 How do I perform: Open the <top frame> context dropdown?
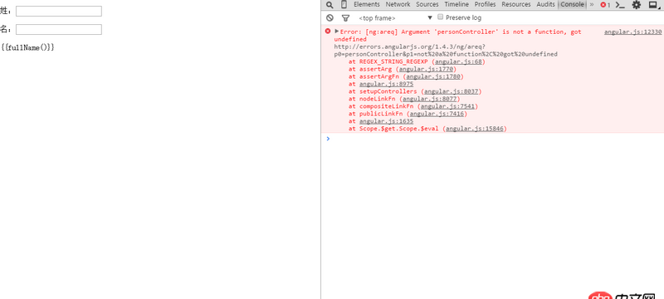(396, 17)
